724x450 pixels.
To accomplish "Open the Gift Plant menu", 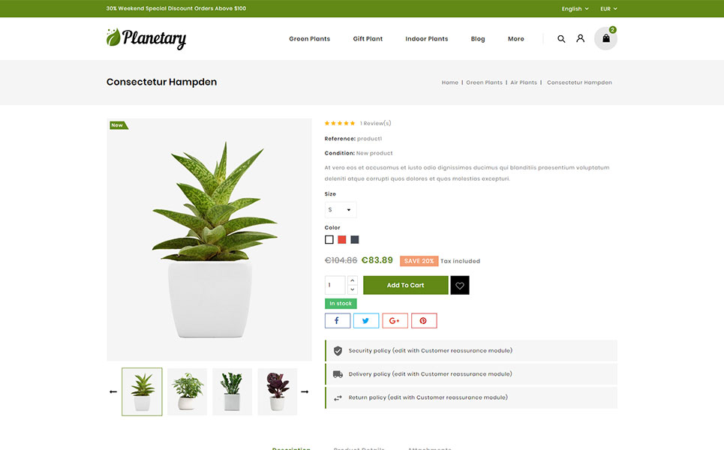I will click(x=368, y=39).
